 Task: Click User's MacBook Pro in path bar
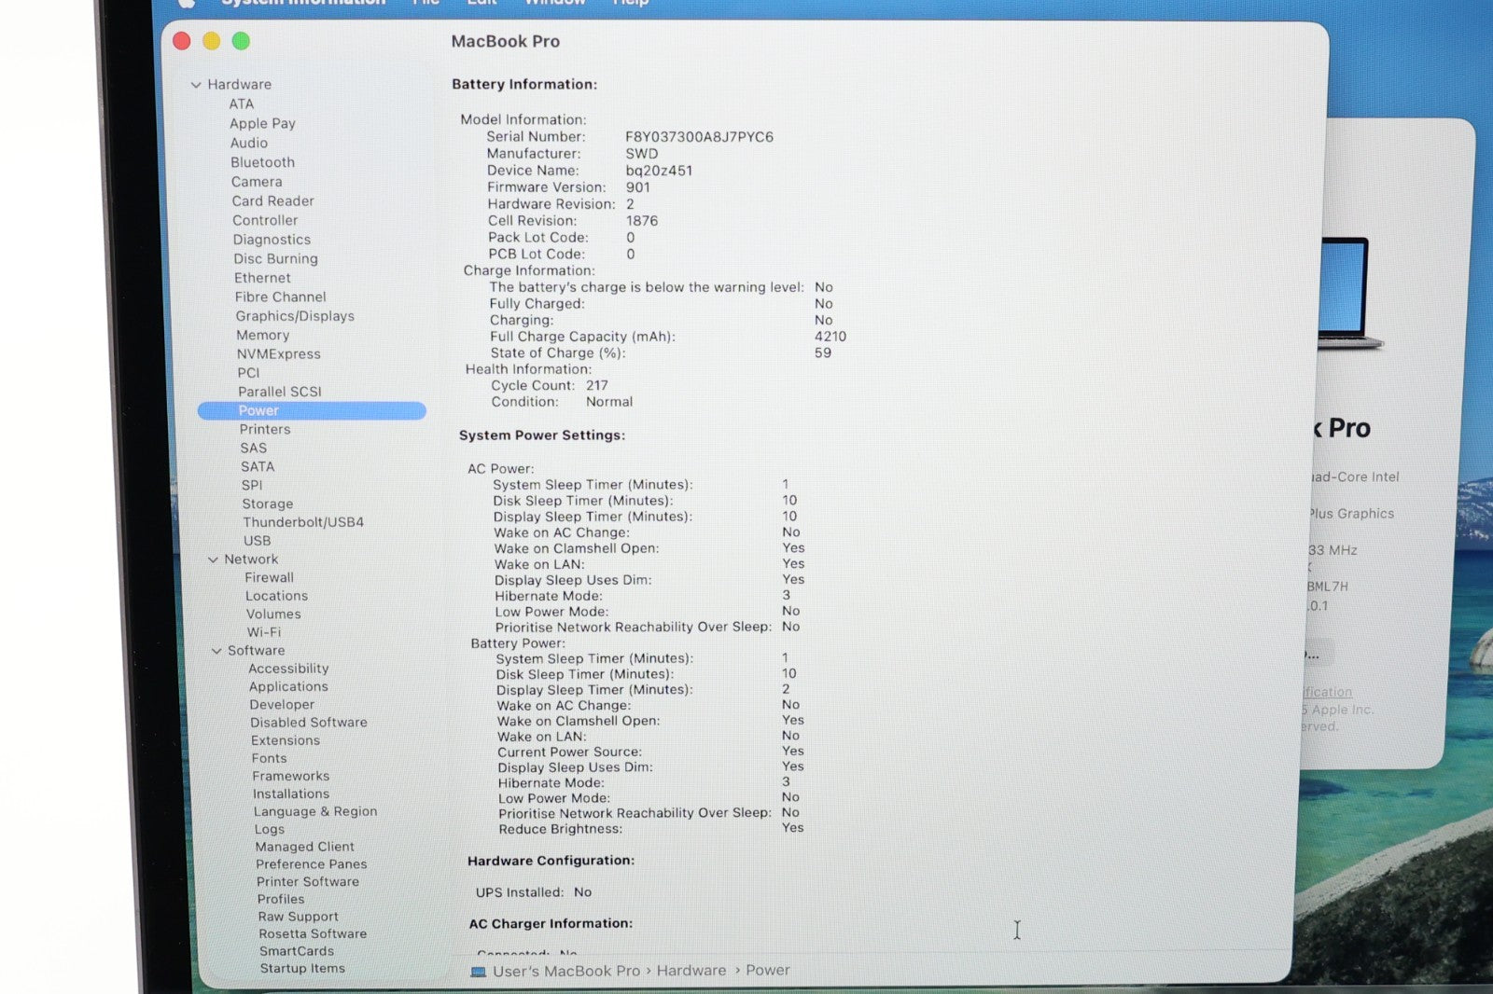tap(566, 971)
